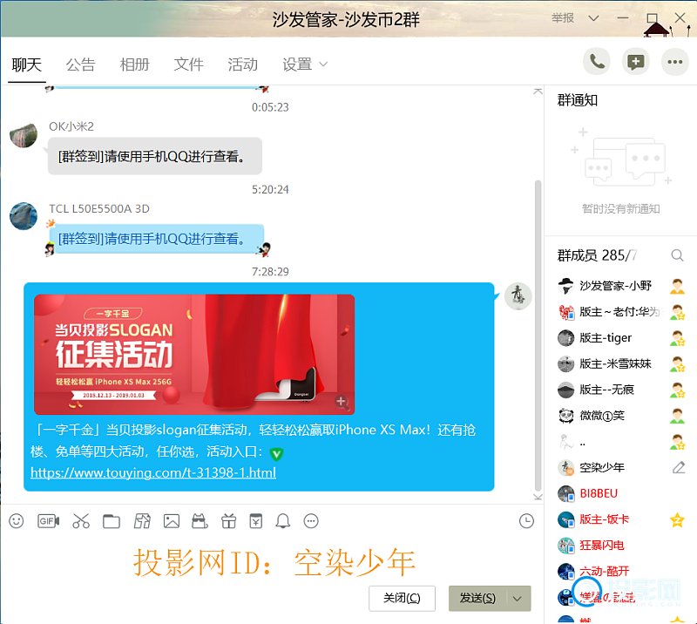Expand the title bar chevron next to 举报
Image resolution: width=697 pixels, height=624 pixels.
tap(593, 18)
